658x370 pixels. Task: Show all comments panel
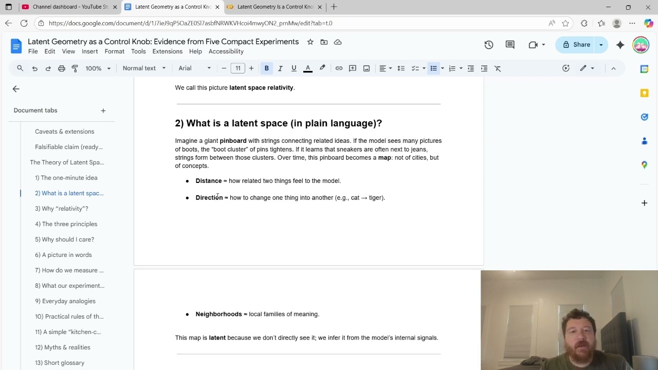510,45
